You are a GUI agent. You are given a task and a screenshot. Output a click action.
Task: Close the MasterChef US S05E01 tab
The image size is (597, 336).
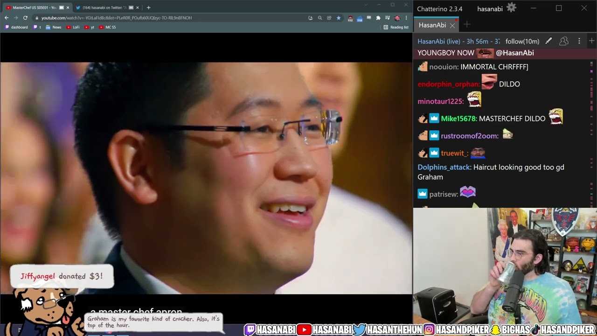(x=68, y=7)
